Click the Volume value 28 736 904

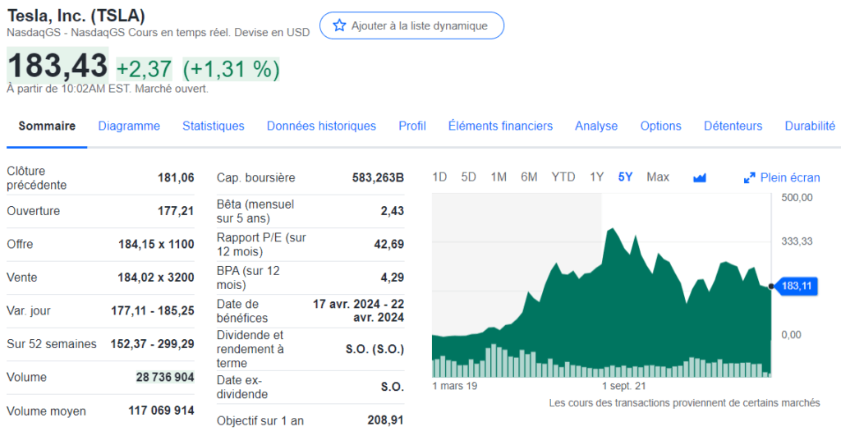[165, 377]
